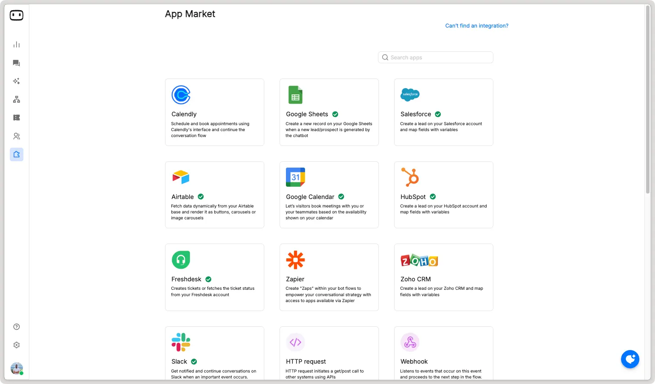
Task: Select the App Market puzzle icon
Action: [x=16, y=154]
